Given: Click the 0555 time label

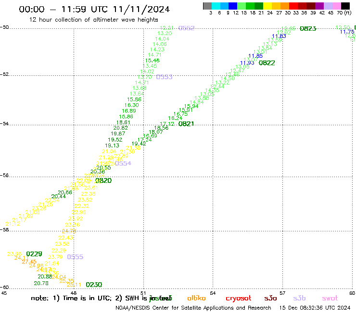Looking at the screenshot, I should (75, 257).
